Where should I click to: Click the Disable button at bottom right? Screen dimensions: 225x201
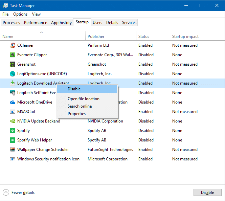tap(207, 193)
